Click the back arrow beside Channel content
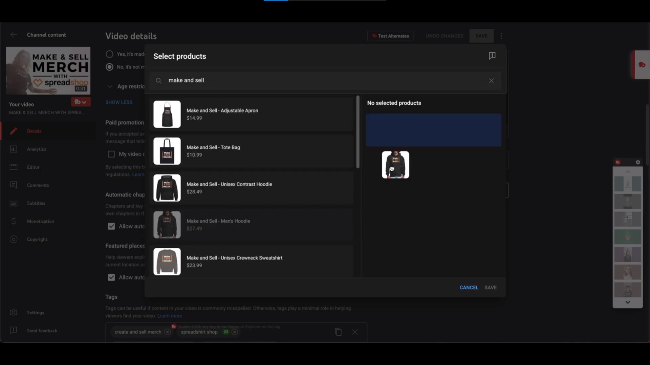 point(14,35)
